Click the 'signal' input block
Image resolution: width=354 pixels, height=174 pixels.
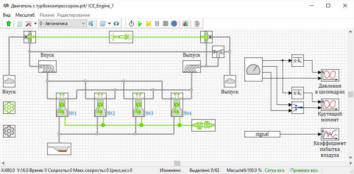[x=262, y=134]
